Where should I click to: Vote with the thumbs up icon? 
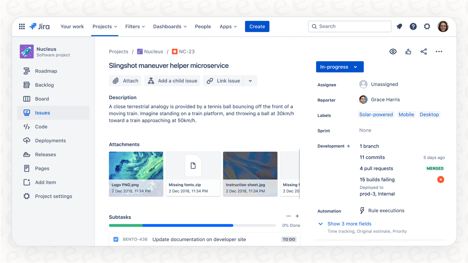[408, 51]
